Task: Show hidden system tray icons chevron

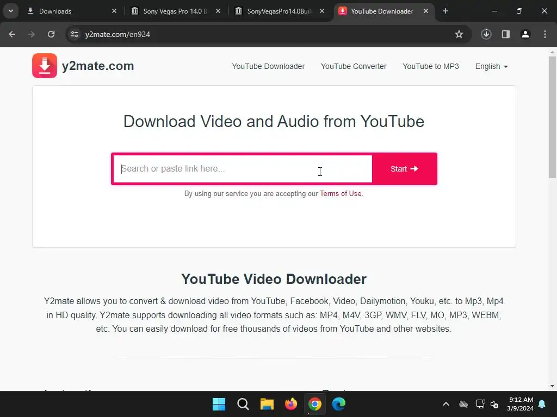Action: pos(446,404)
